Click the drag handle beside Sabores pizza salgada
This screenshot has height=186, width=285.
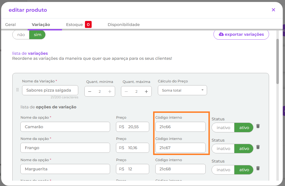click(17, 90)
